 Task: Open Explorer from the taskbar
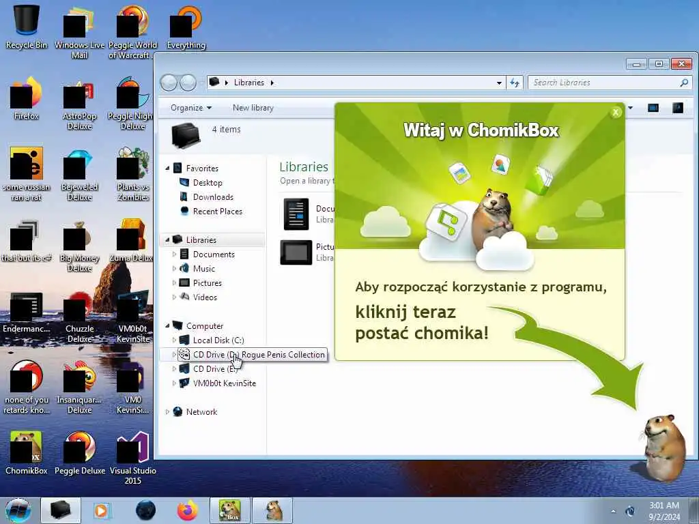point(61,510)
